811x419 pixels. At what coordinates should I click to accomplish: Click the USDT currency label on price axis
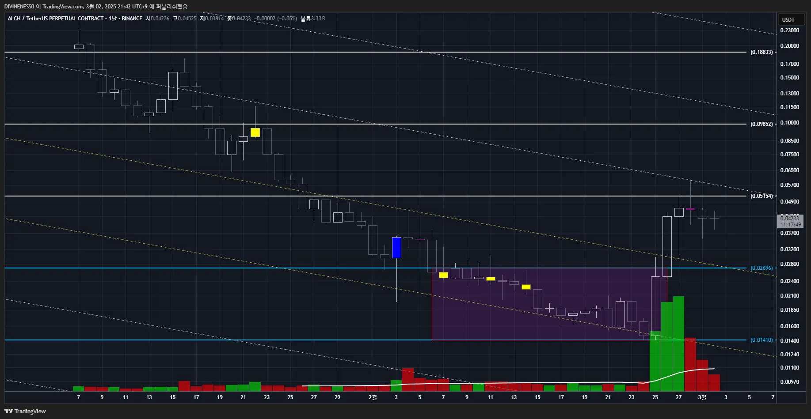click(788, 19)
